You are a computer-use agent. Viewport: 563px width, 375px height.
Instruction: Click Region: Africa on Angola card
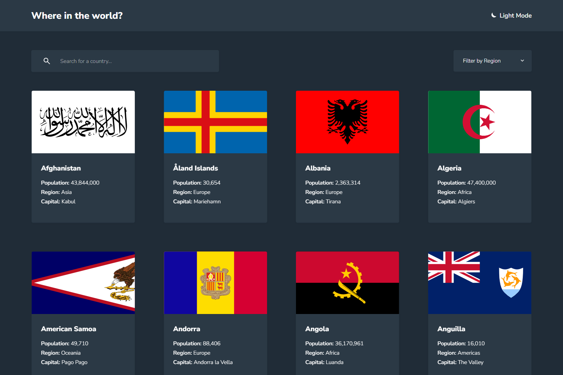[322, 353]
